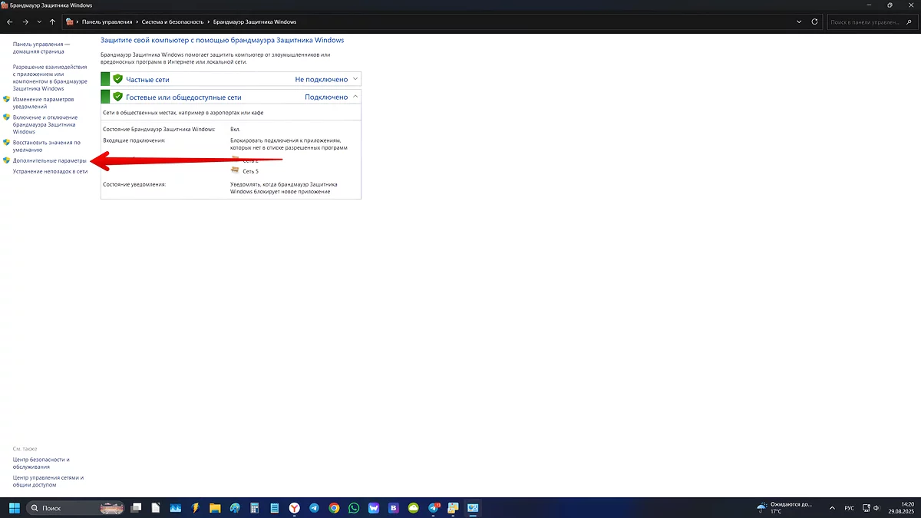The image size is (921, 518).
Task: Click the Control Panel search field
Action: coord(872,22)
